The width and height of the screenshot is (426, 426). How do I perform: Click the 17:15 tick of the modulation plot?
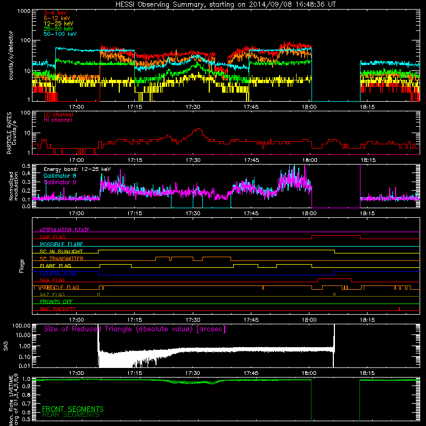pyautogui.click(x=135, y=214)
